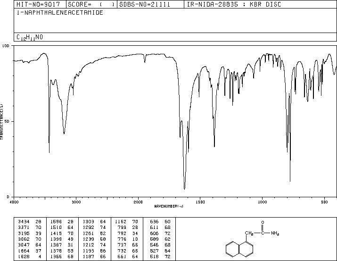Image resolution: width=337 pixels, height=261 pixels.
Task: Click the naphthalene ring in structure drawing
Action: (239, 249)
